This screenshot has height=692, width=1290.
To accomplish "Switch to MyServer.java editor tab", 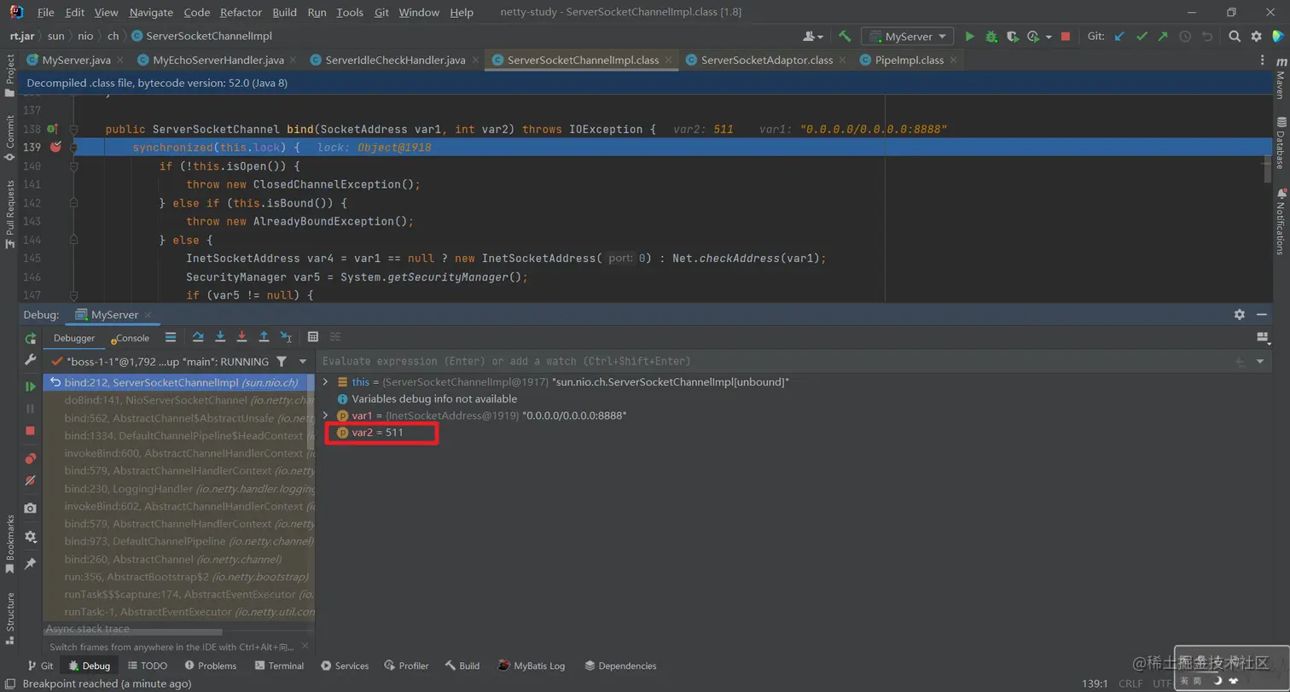I will point(76,61).
